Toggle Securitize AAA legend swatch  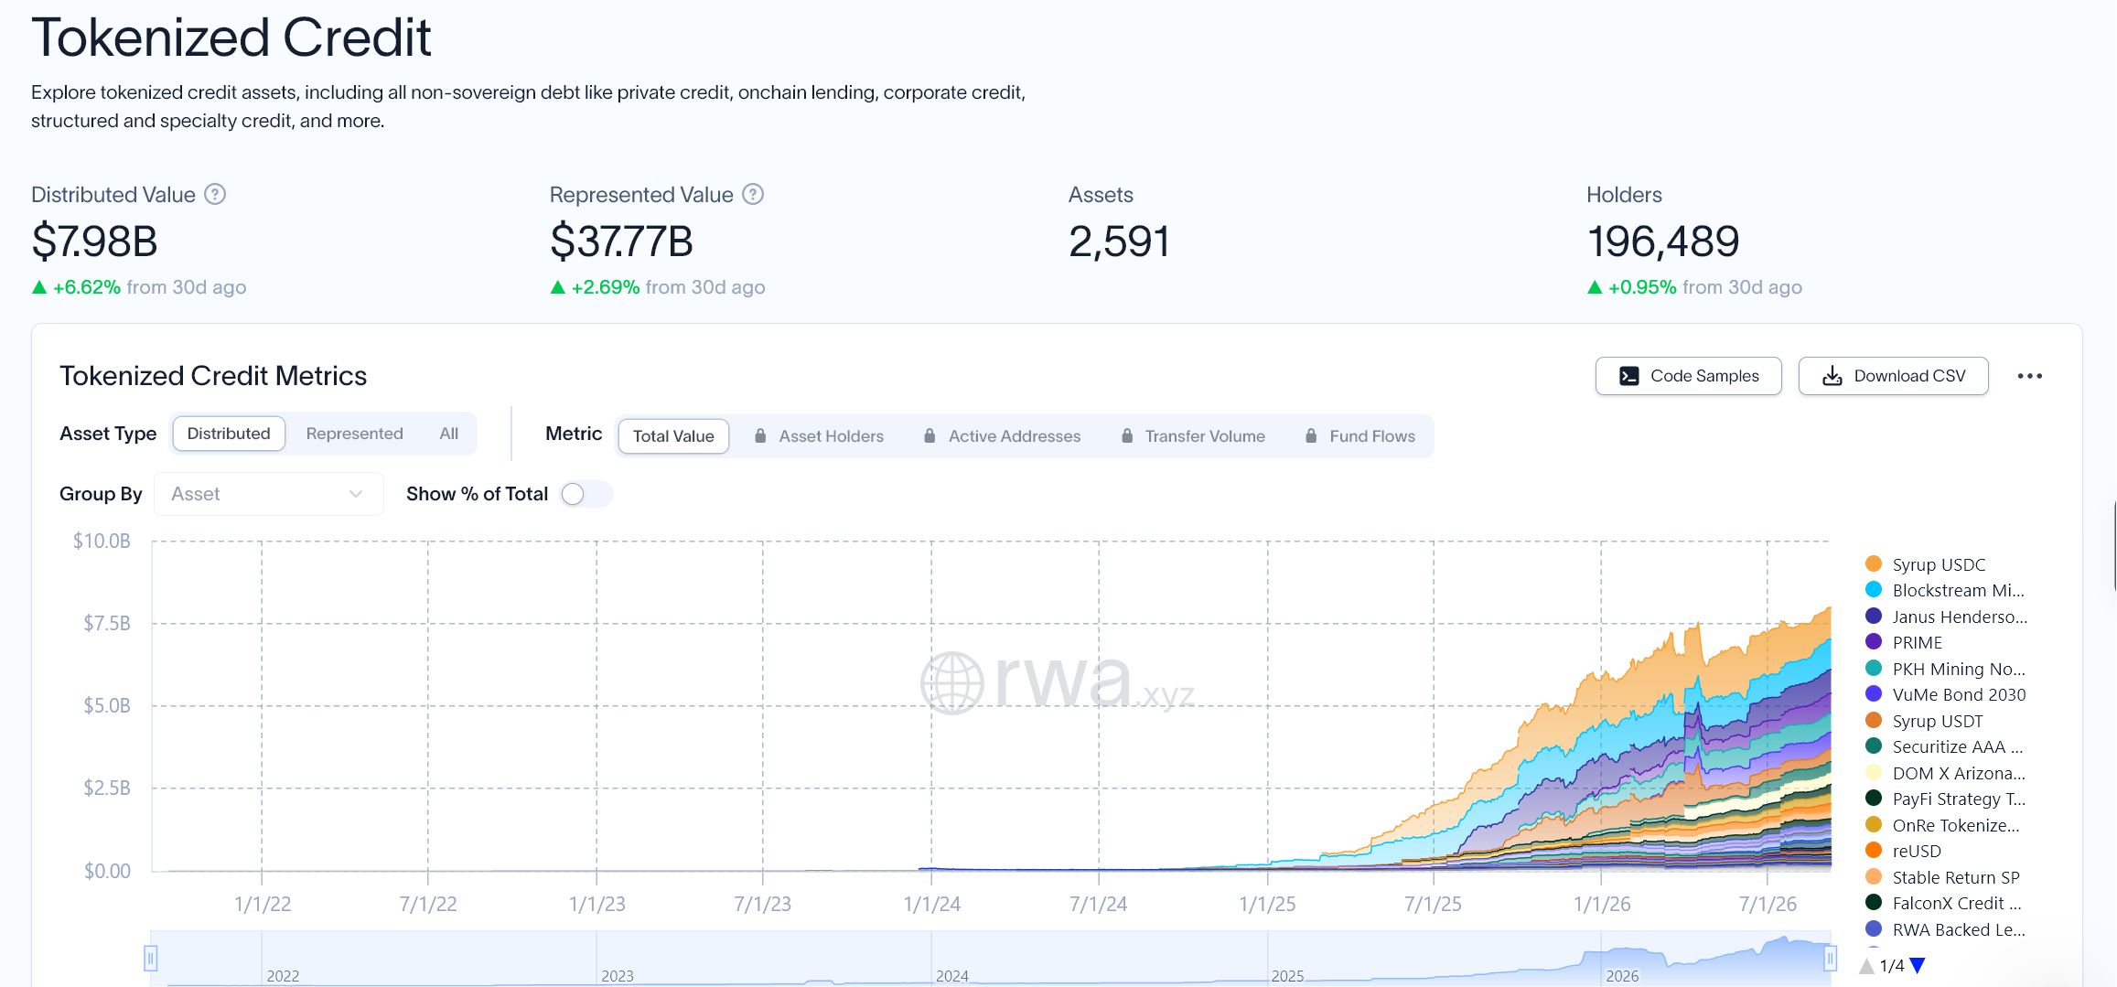(x=1874, y=746)
